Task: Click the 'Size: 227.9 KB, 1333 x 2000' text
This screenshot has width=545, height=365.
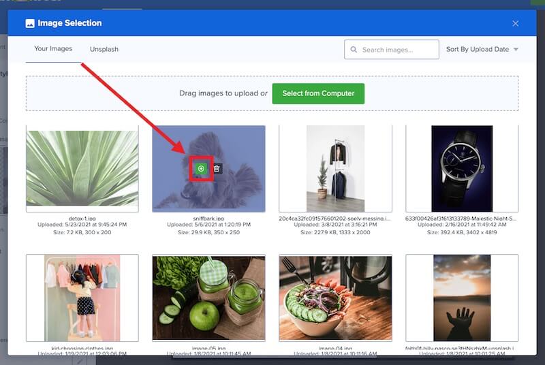Action: (335, 232)
